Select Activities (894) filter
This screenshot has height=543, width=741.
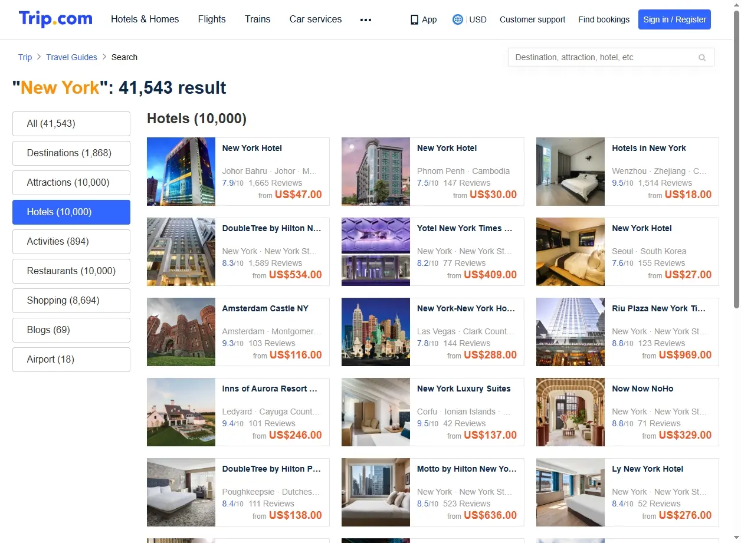tap(71, 242)
